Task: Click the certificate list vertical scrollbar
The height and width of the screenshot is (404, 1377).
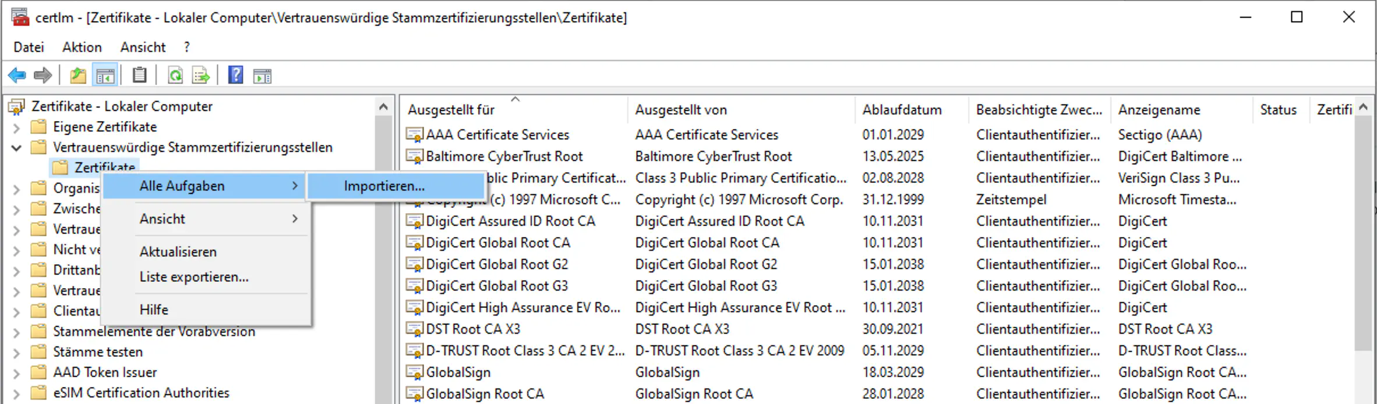Action: pos(1363,233)
